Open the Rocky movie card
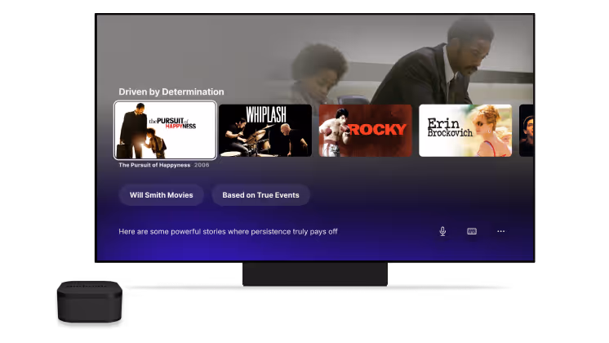 point(365,131)
